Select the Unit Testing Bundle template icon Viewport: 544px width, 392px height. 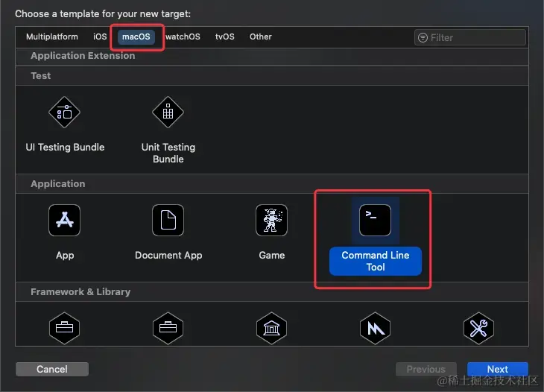168,112
